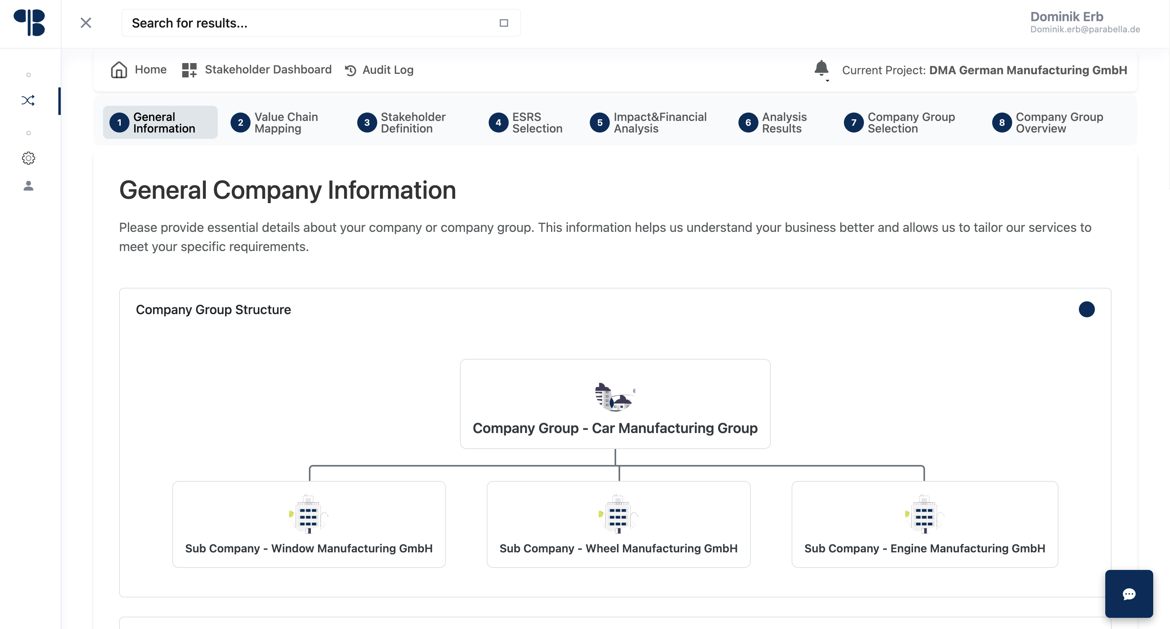
Task: Select Sub Company - Engine Manufacturing GmbH card
Action: coord(924,524)
